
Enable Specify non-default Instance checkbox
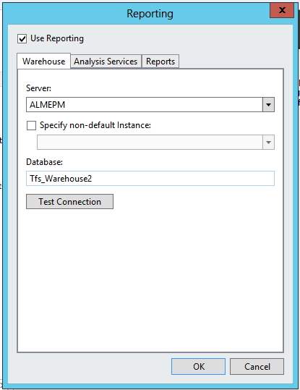[x=31, y=125]
